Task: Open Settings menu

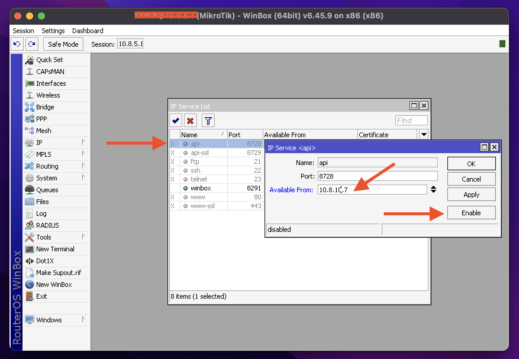Action: (53, 31)
